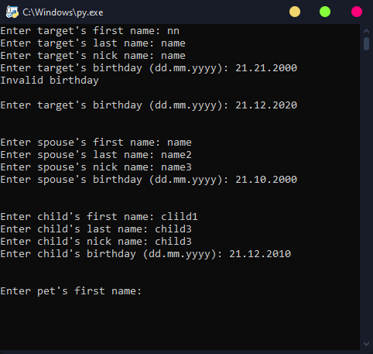Click the invalid date "21.21.2000"
This screenshot has width=373, height=354.
[266, 68]
